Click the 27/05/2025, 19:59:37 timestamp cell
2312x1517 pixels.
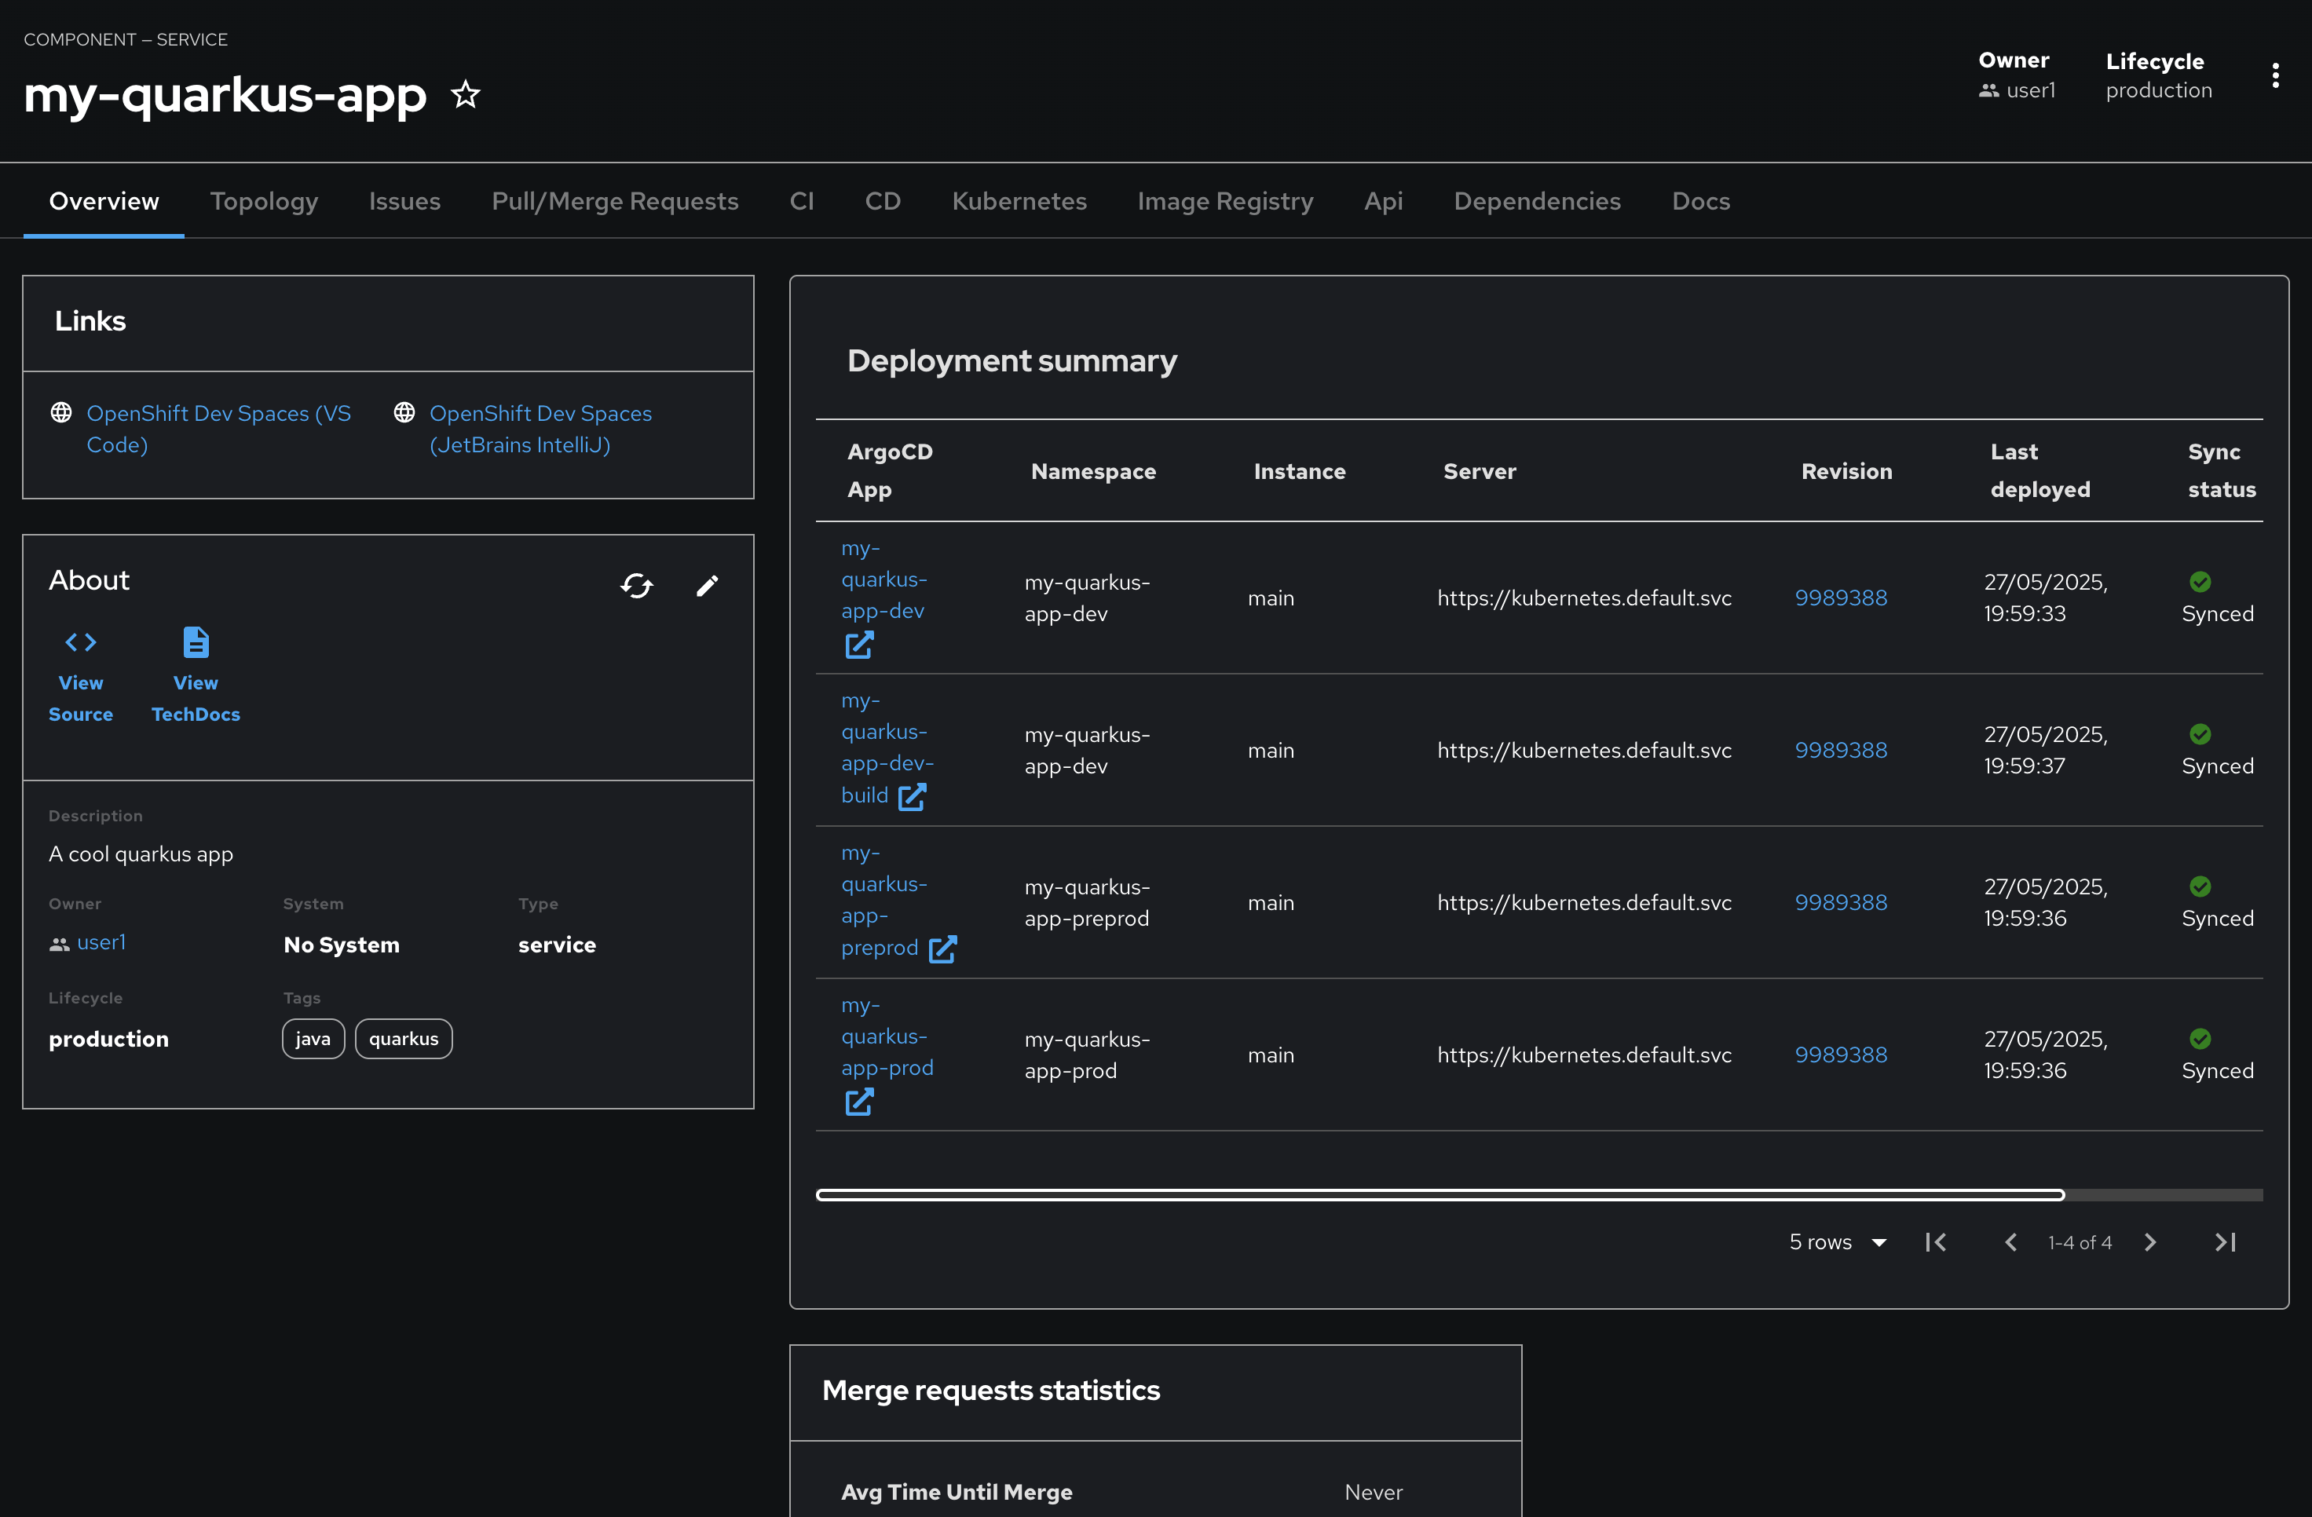point(2046,751)
